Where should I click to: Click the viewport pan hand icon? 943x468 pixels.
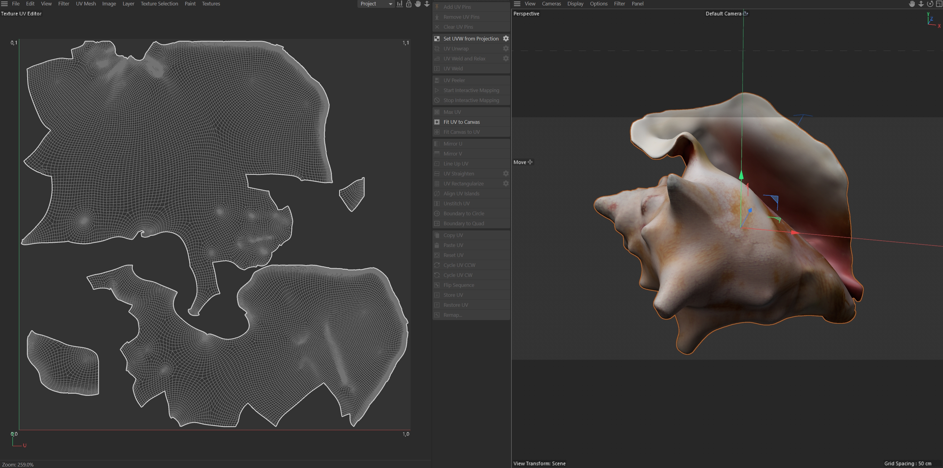[x=912, y=4]
